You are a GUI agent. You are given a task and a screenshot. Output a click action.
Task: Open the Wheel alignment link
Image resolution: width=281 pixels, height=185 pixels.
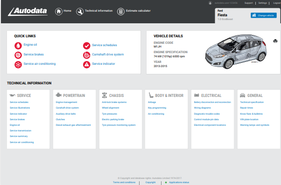110,108
